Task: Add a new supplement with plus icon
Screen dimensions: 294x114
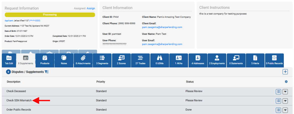Action: coord(285,72)
